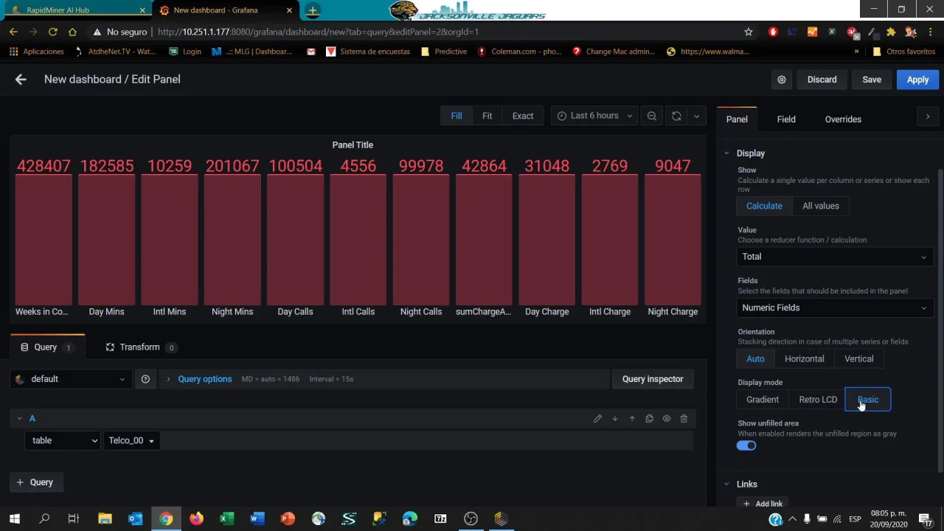Open the Transform tab
944x531 pixels.
(x=139, y=347)
